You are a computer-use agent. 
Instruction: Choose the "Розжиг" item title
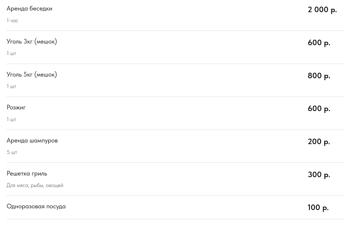pyautogui.click(x=16, y=108)
